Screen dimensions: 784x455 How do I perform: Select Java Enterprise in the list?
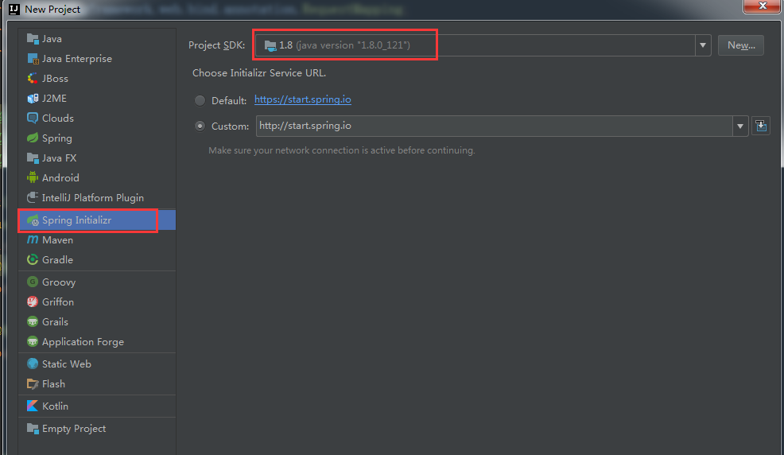pyautogui.click(x=76, y=59)
